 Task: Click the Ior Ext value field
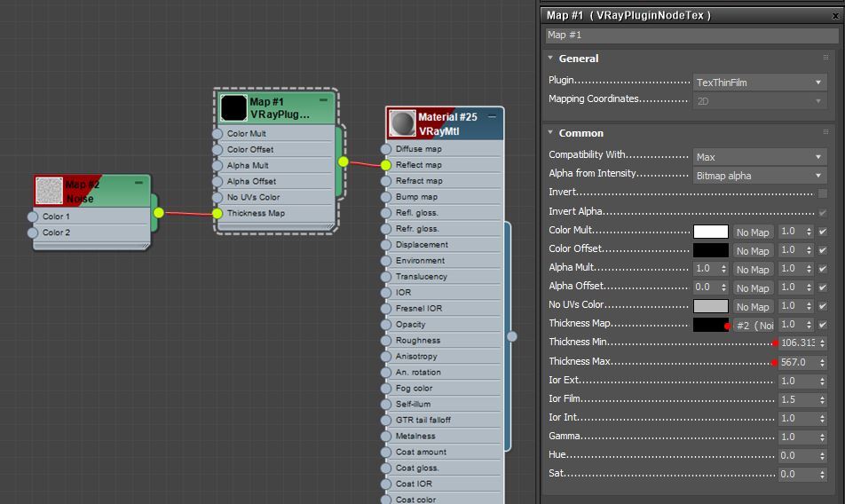pos(798,381)
